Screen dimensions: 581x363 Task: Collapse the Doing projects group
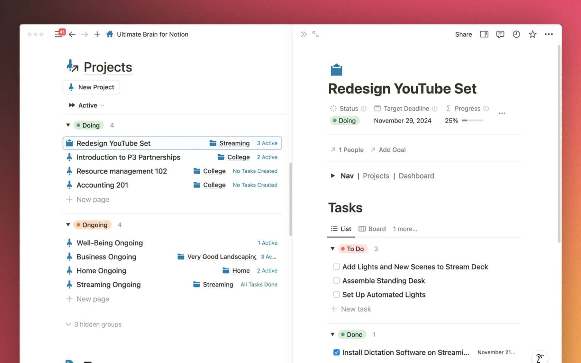(68, 125)
